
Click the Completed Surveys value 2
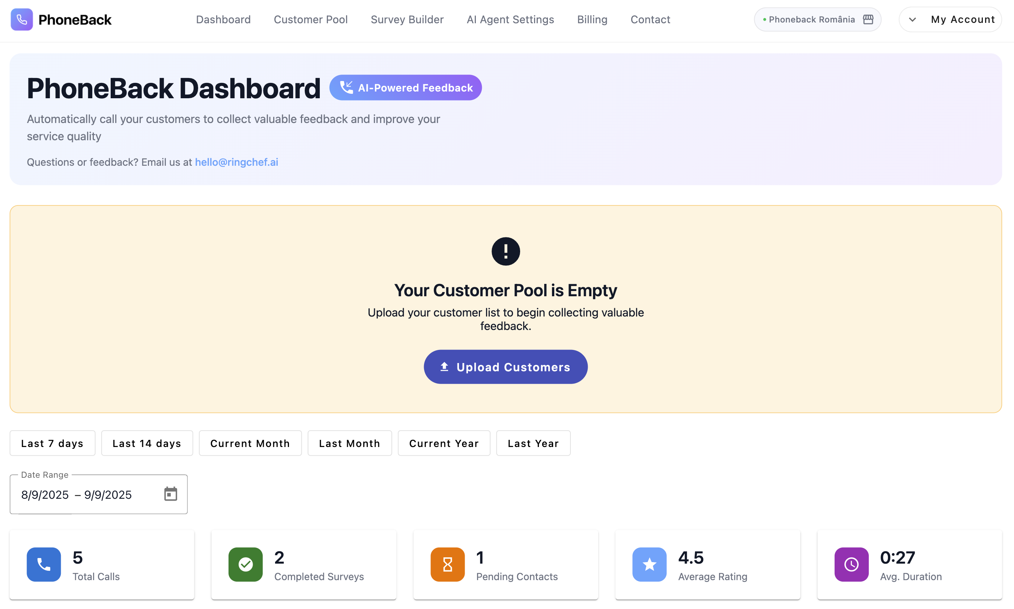pos(279,557)
